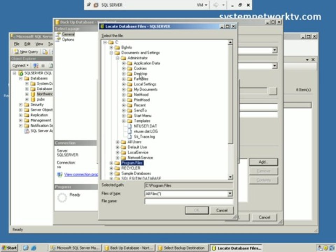
Task: Click the RECYCLER folder icon
Action: coord(117,168)
